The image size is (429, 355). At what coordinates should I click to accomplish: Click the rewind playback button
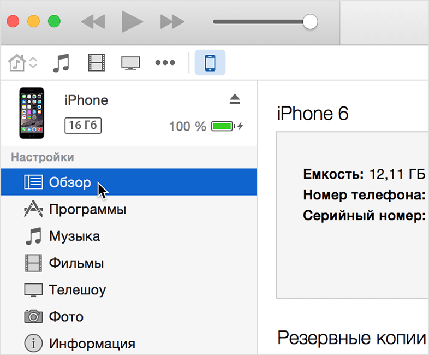(x=93, y=22)
